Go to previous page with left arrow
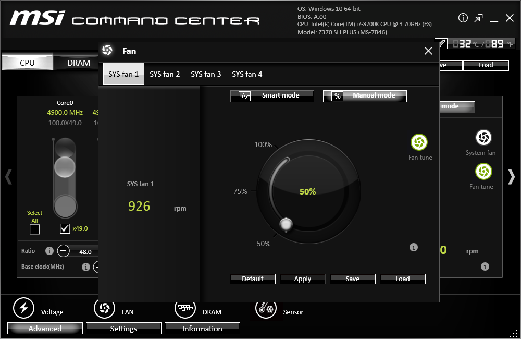Screen dimensions: 521x339 pyautogui.click(x=9, y=177)
